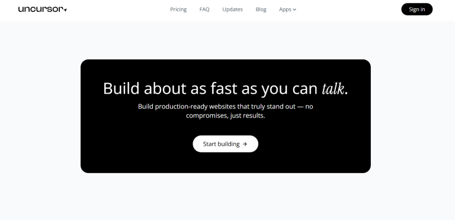Screen dimensions: 455x220
Task: Visit the Blog link
Action: (261, 9)
